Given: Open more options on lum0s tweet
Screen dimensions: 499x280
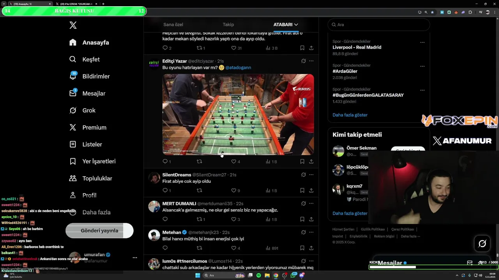Looking at the screenshot, I should click(311, 261).
